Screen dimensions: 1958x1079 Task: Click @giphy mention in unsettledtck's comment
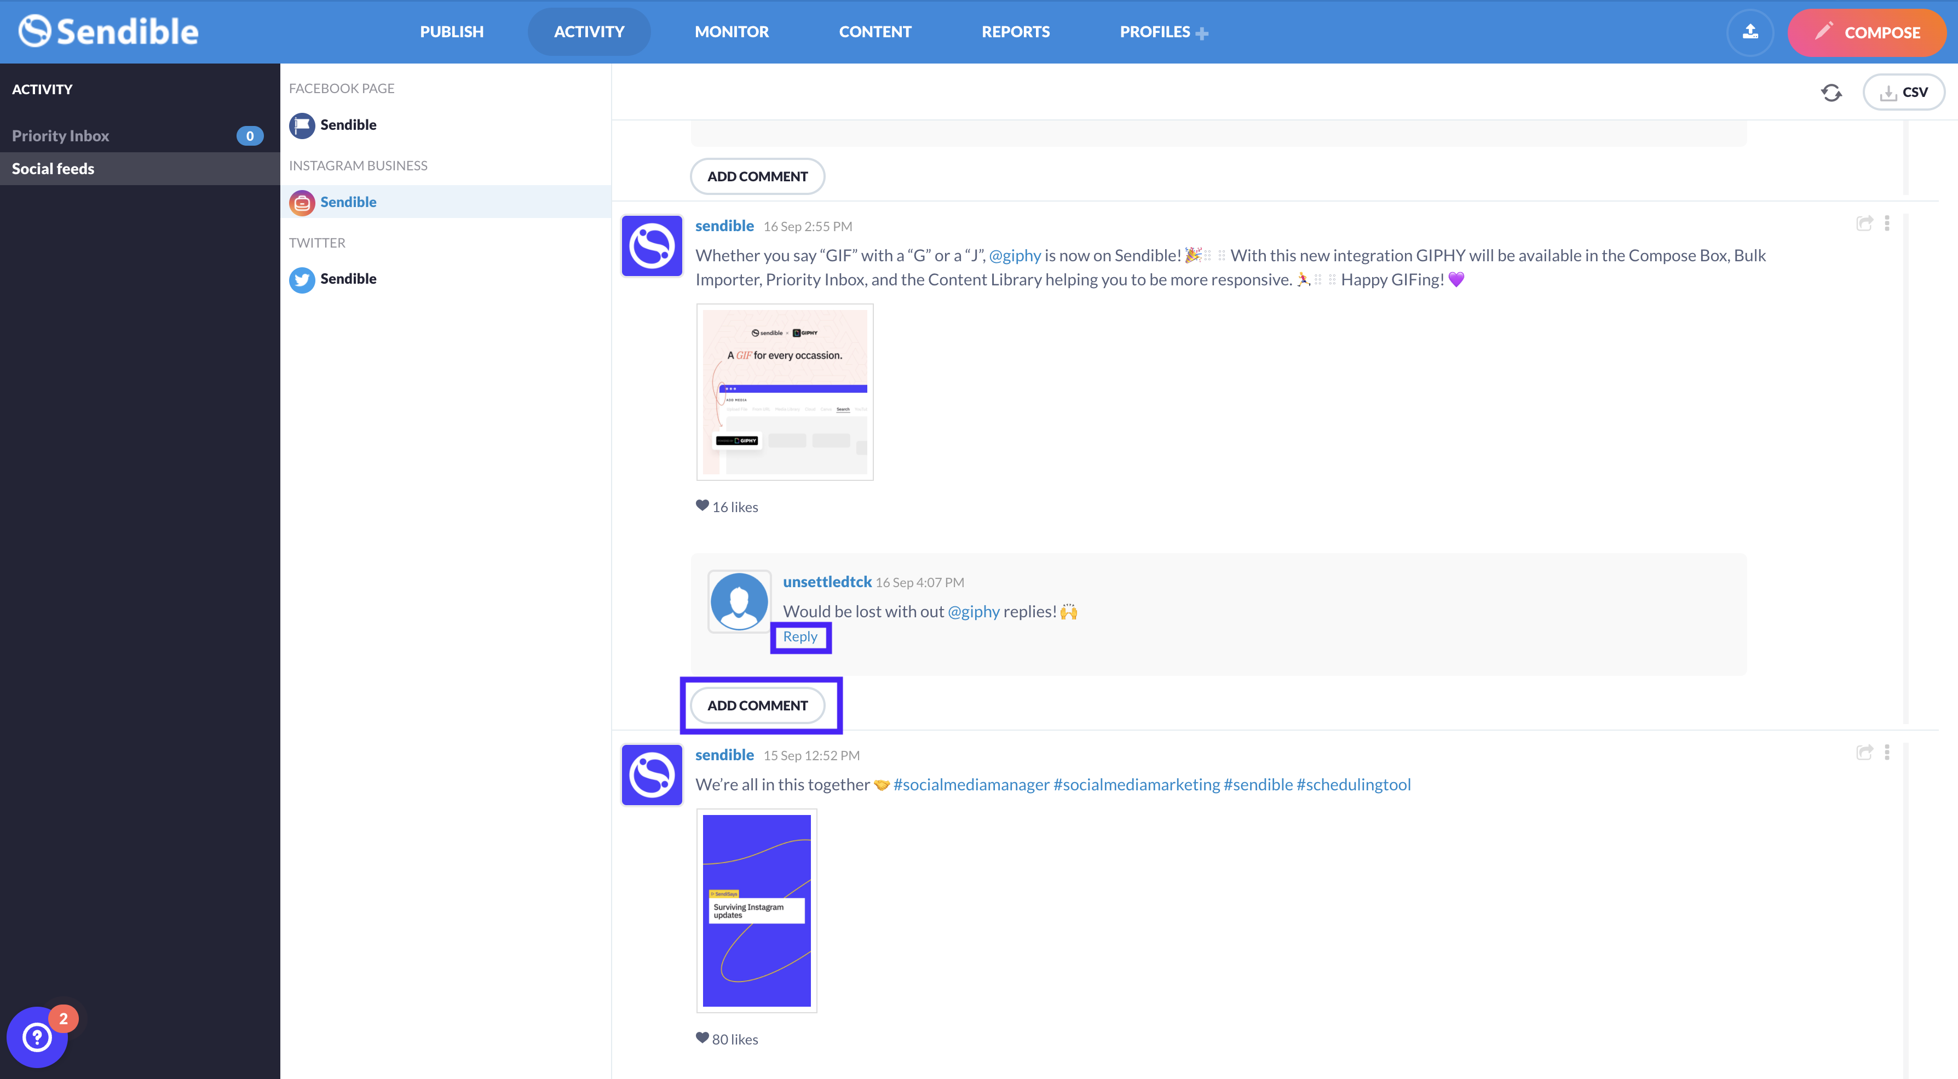click(974, 611)
